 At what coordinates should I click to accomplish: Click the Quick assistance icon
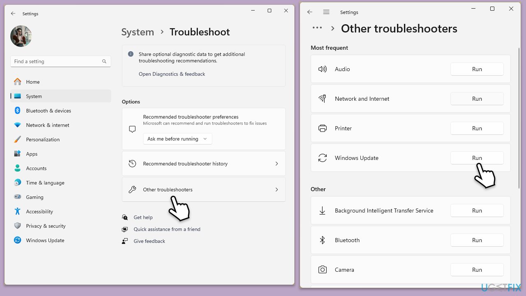coord(125,229)
